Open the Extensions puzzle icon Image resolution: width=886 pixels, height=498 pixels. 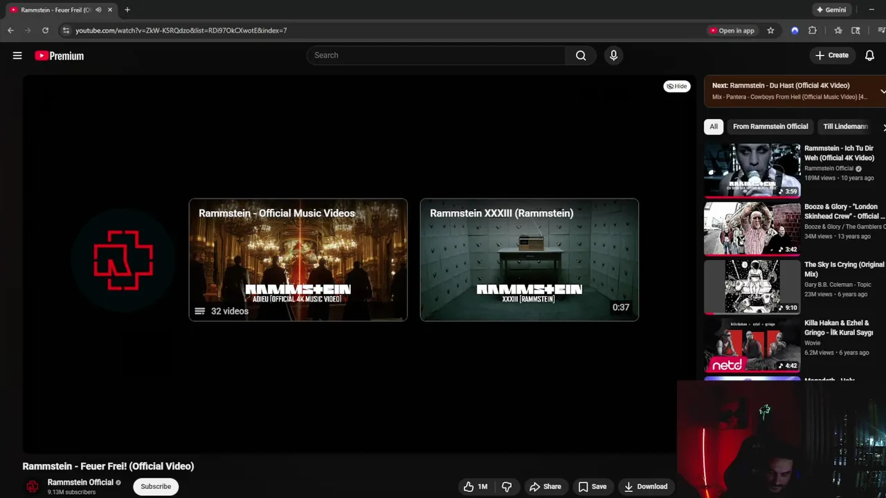pos(813,30)
